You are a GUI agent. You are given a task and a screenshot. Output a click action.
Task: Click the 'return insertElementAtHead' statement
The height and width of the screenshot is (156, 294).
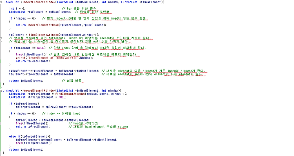pos(61,25)
